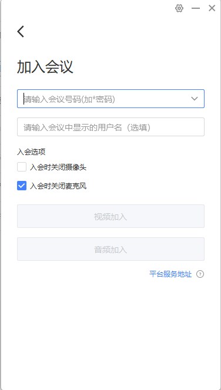221x390 pixels.
Task: Focus the 请输入会议号码 input field
Action: click(110, 99)
